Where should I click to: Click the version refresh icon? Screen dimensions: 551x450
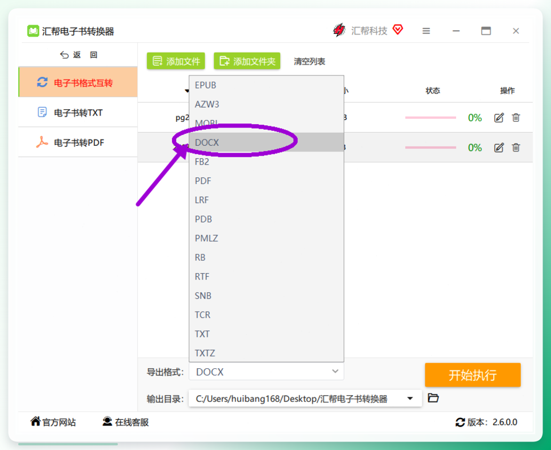pyautogui.click(x=460, y=422)
